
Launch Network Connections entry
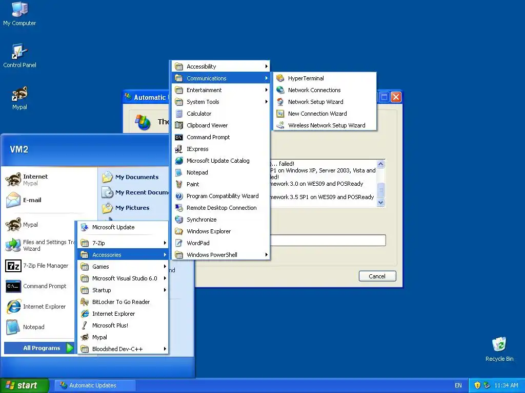(x=325, y=90)
